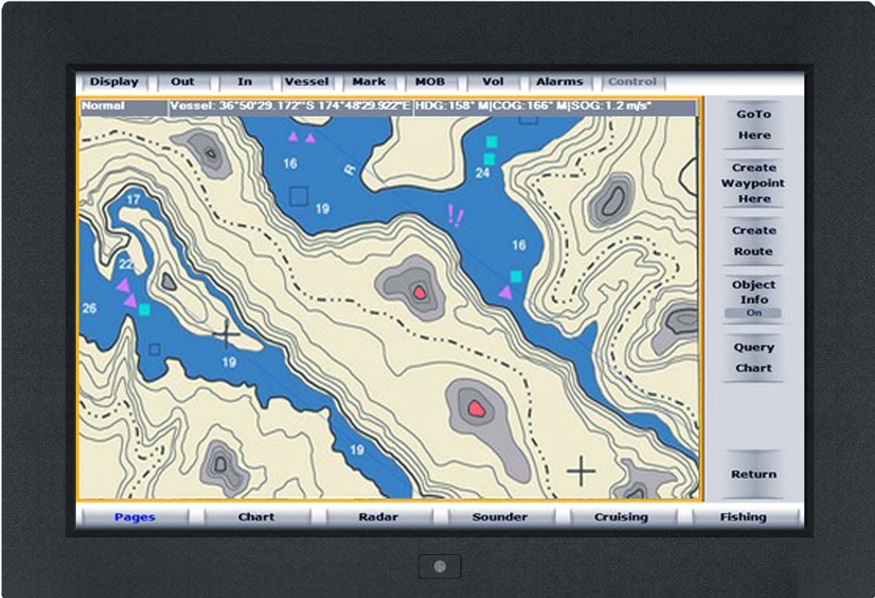
Task: Select the Fishing tab
Action: 743,517
